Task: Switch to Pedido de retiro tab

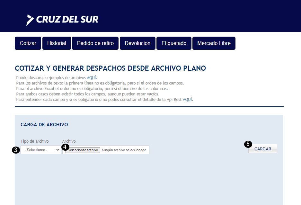Action: [x=95, y=43]
